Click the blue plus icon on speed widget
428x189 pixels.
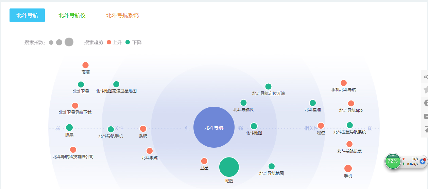point(423,162)
